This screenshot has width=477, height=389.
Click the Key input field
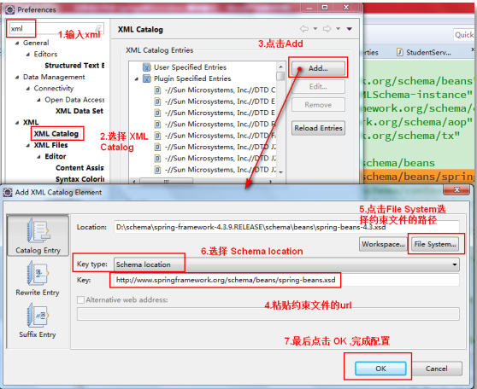[x=286, y=280]
